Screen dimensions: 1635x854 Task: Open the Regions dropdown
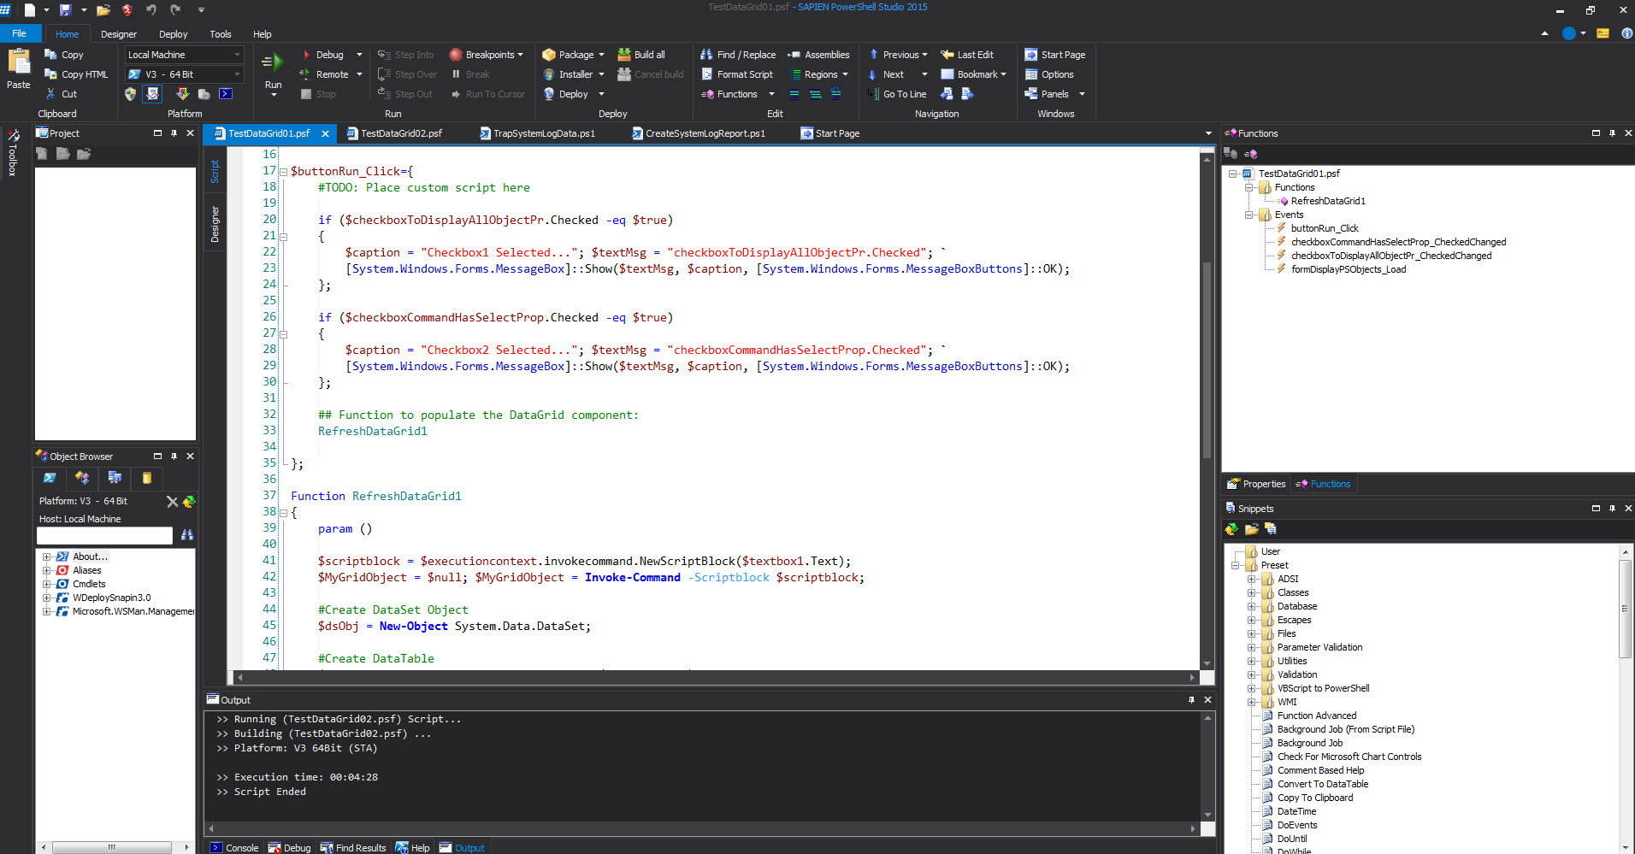tap(819, 74)
